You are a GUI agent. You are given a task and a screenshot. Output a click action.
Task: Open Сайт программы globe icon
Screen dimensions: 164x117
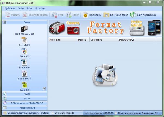[133, 15]
